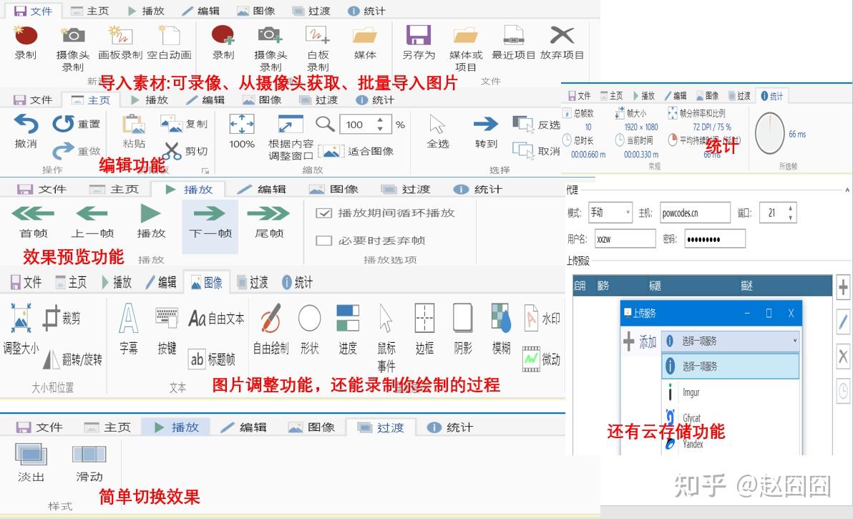The width and height of the screenshot is (853, 519).
Task: Open the 按键 keystrokes tool
Action: tap(167, 329)
